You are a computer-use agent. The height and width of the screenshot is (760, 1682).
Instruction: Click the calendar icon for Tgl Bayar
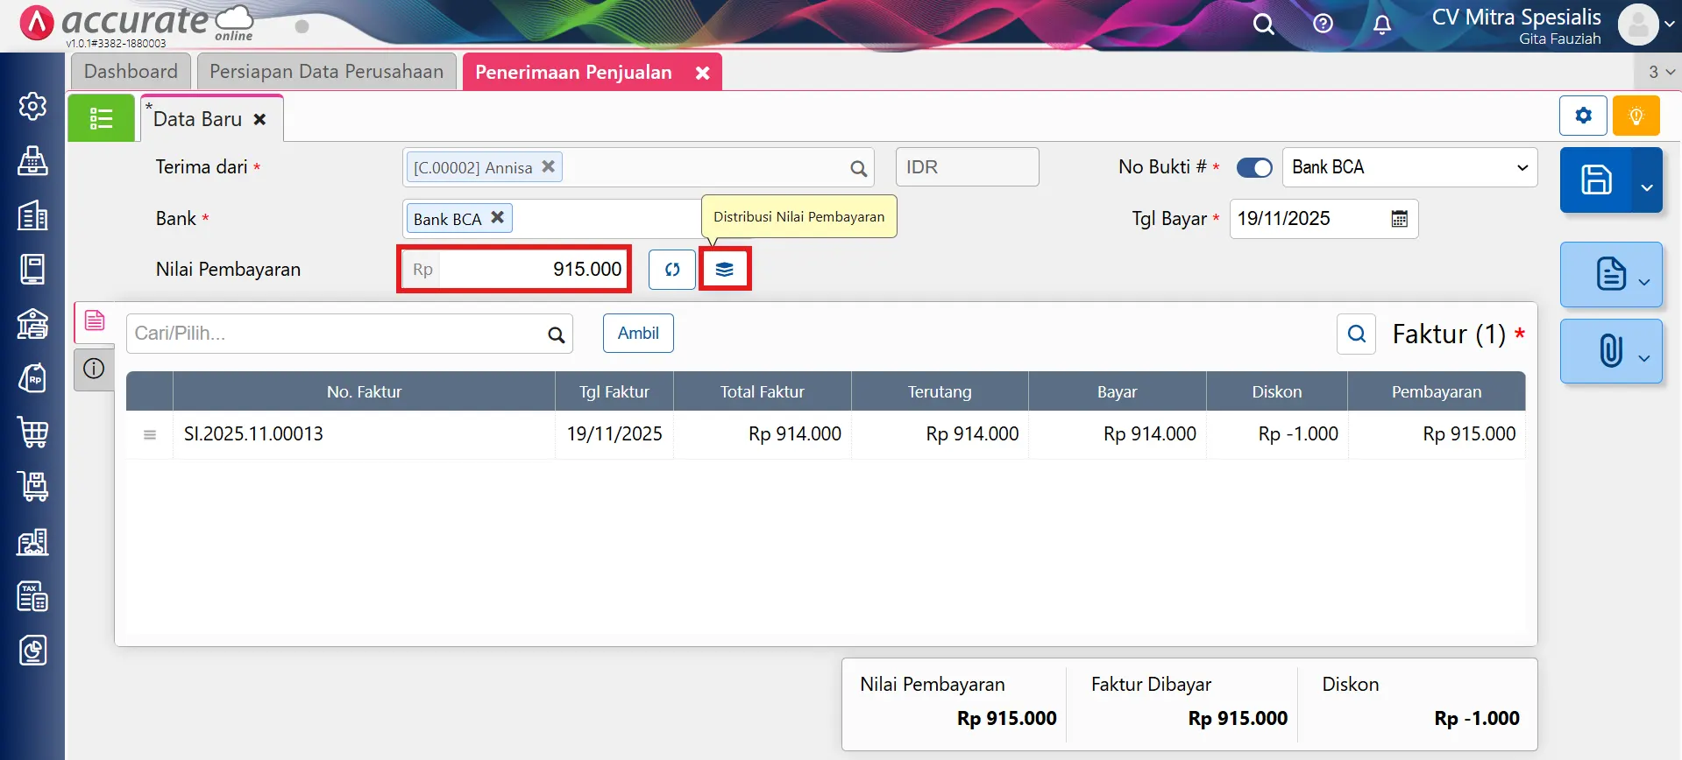pyautogui.click(x=1399, y=219)
